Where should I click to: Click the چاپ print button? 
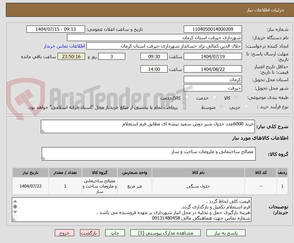click(115, 233)
